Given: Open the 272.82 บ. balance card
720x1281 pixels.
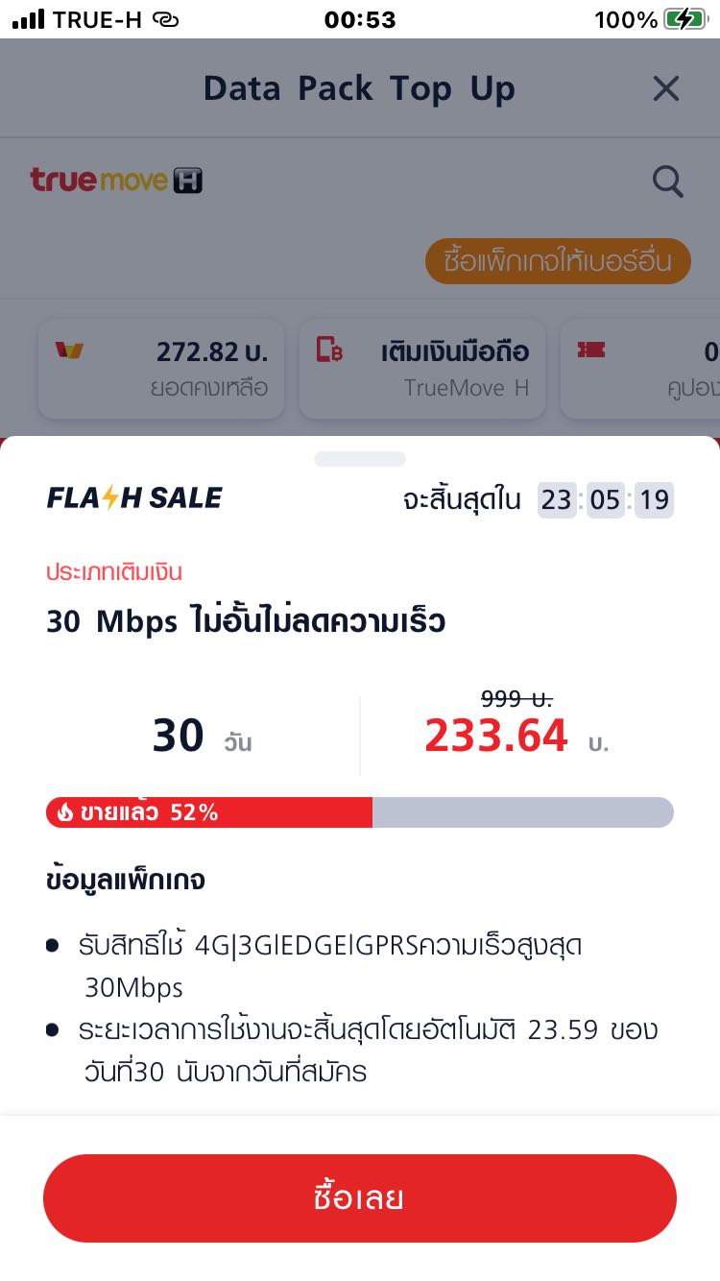Looking at the screenshot, I should [161, 369].
